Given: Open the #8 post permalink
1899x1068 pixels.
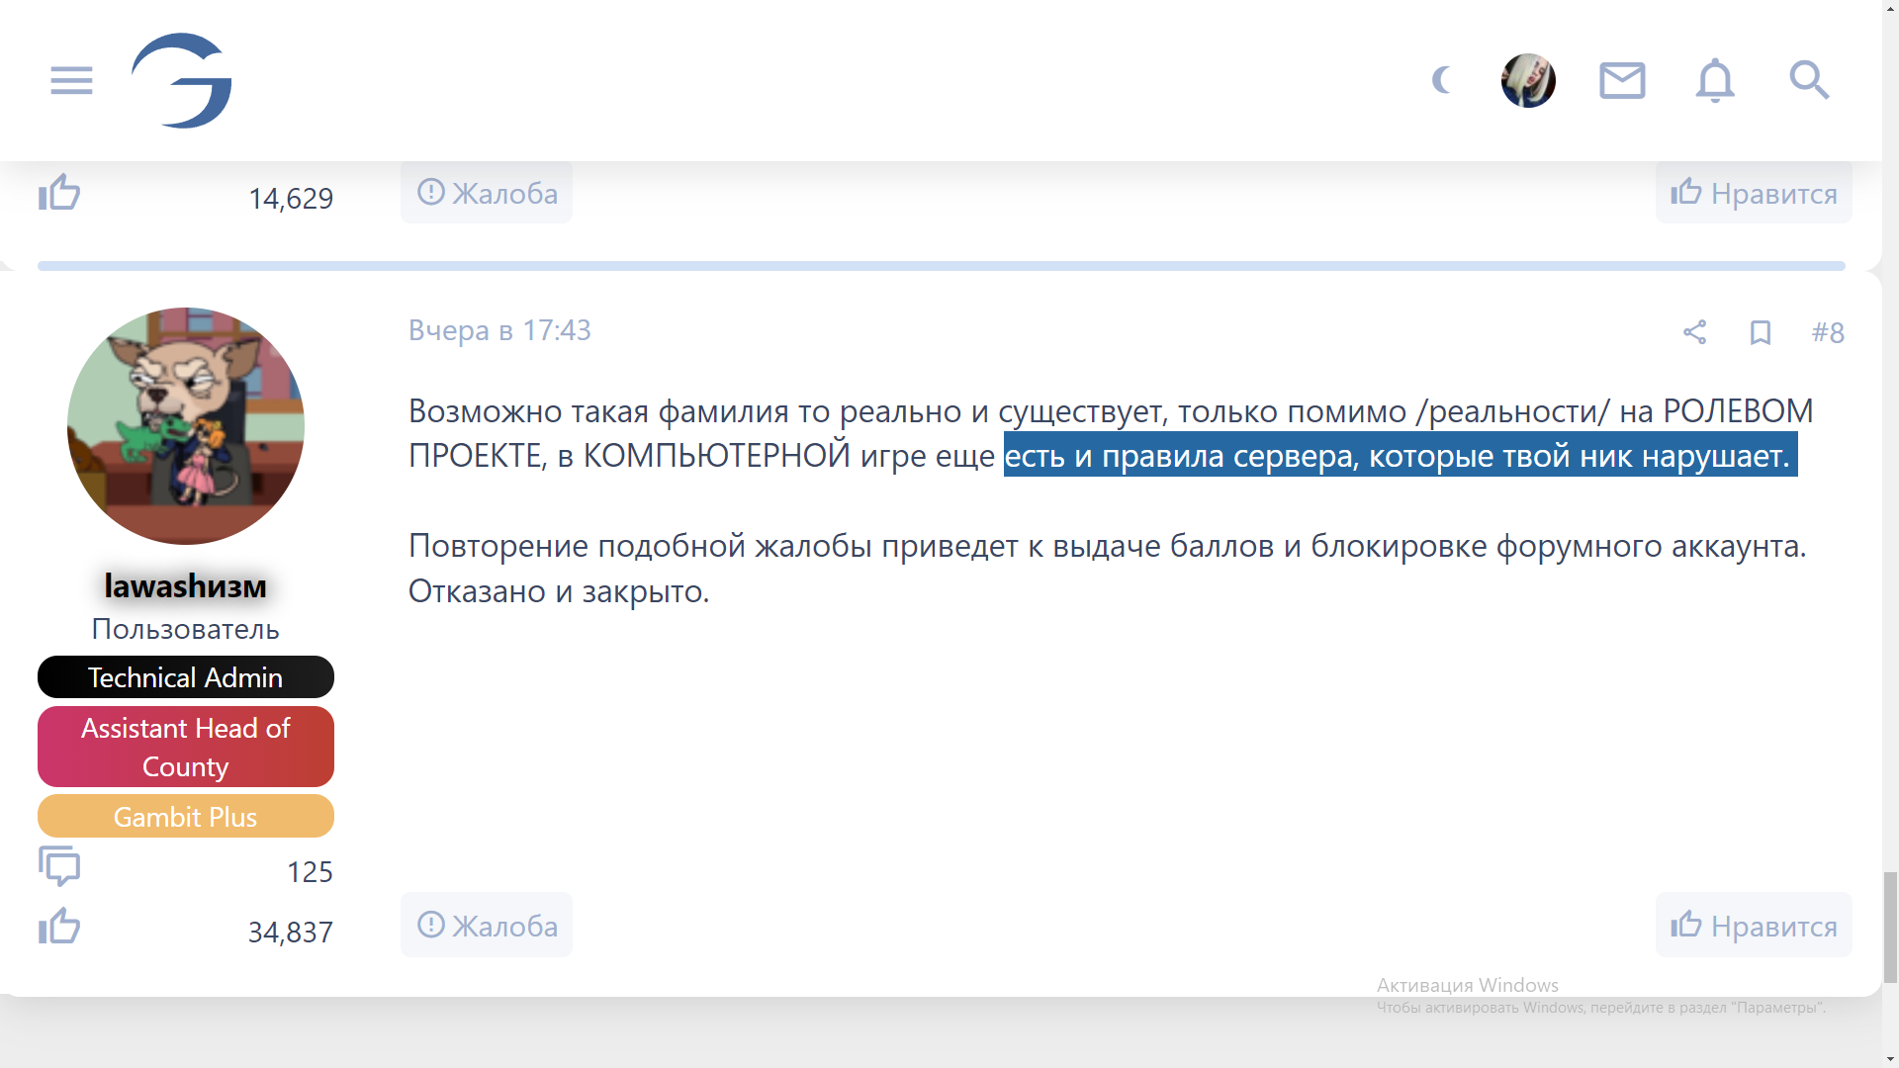Looking at the screenshot, I should click(x=1828, y=332).
